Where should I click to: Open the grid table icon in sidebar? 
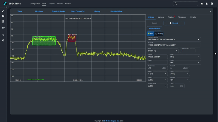pyautogui.click(x=3, y=21)
